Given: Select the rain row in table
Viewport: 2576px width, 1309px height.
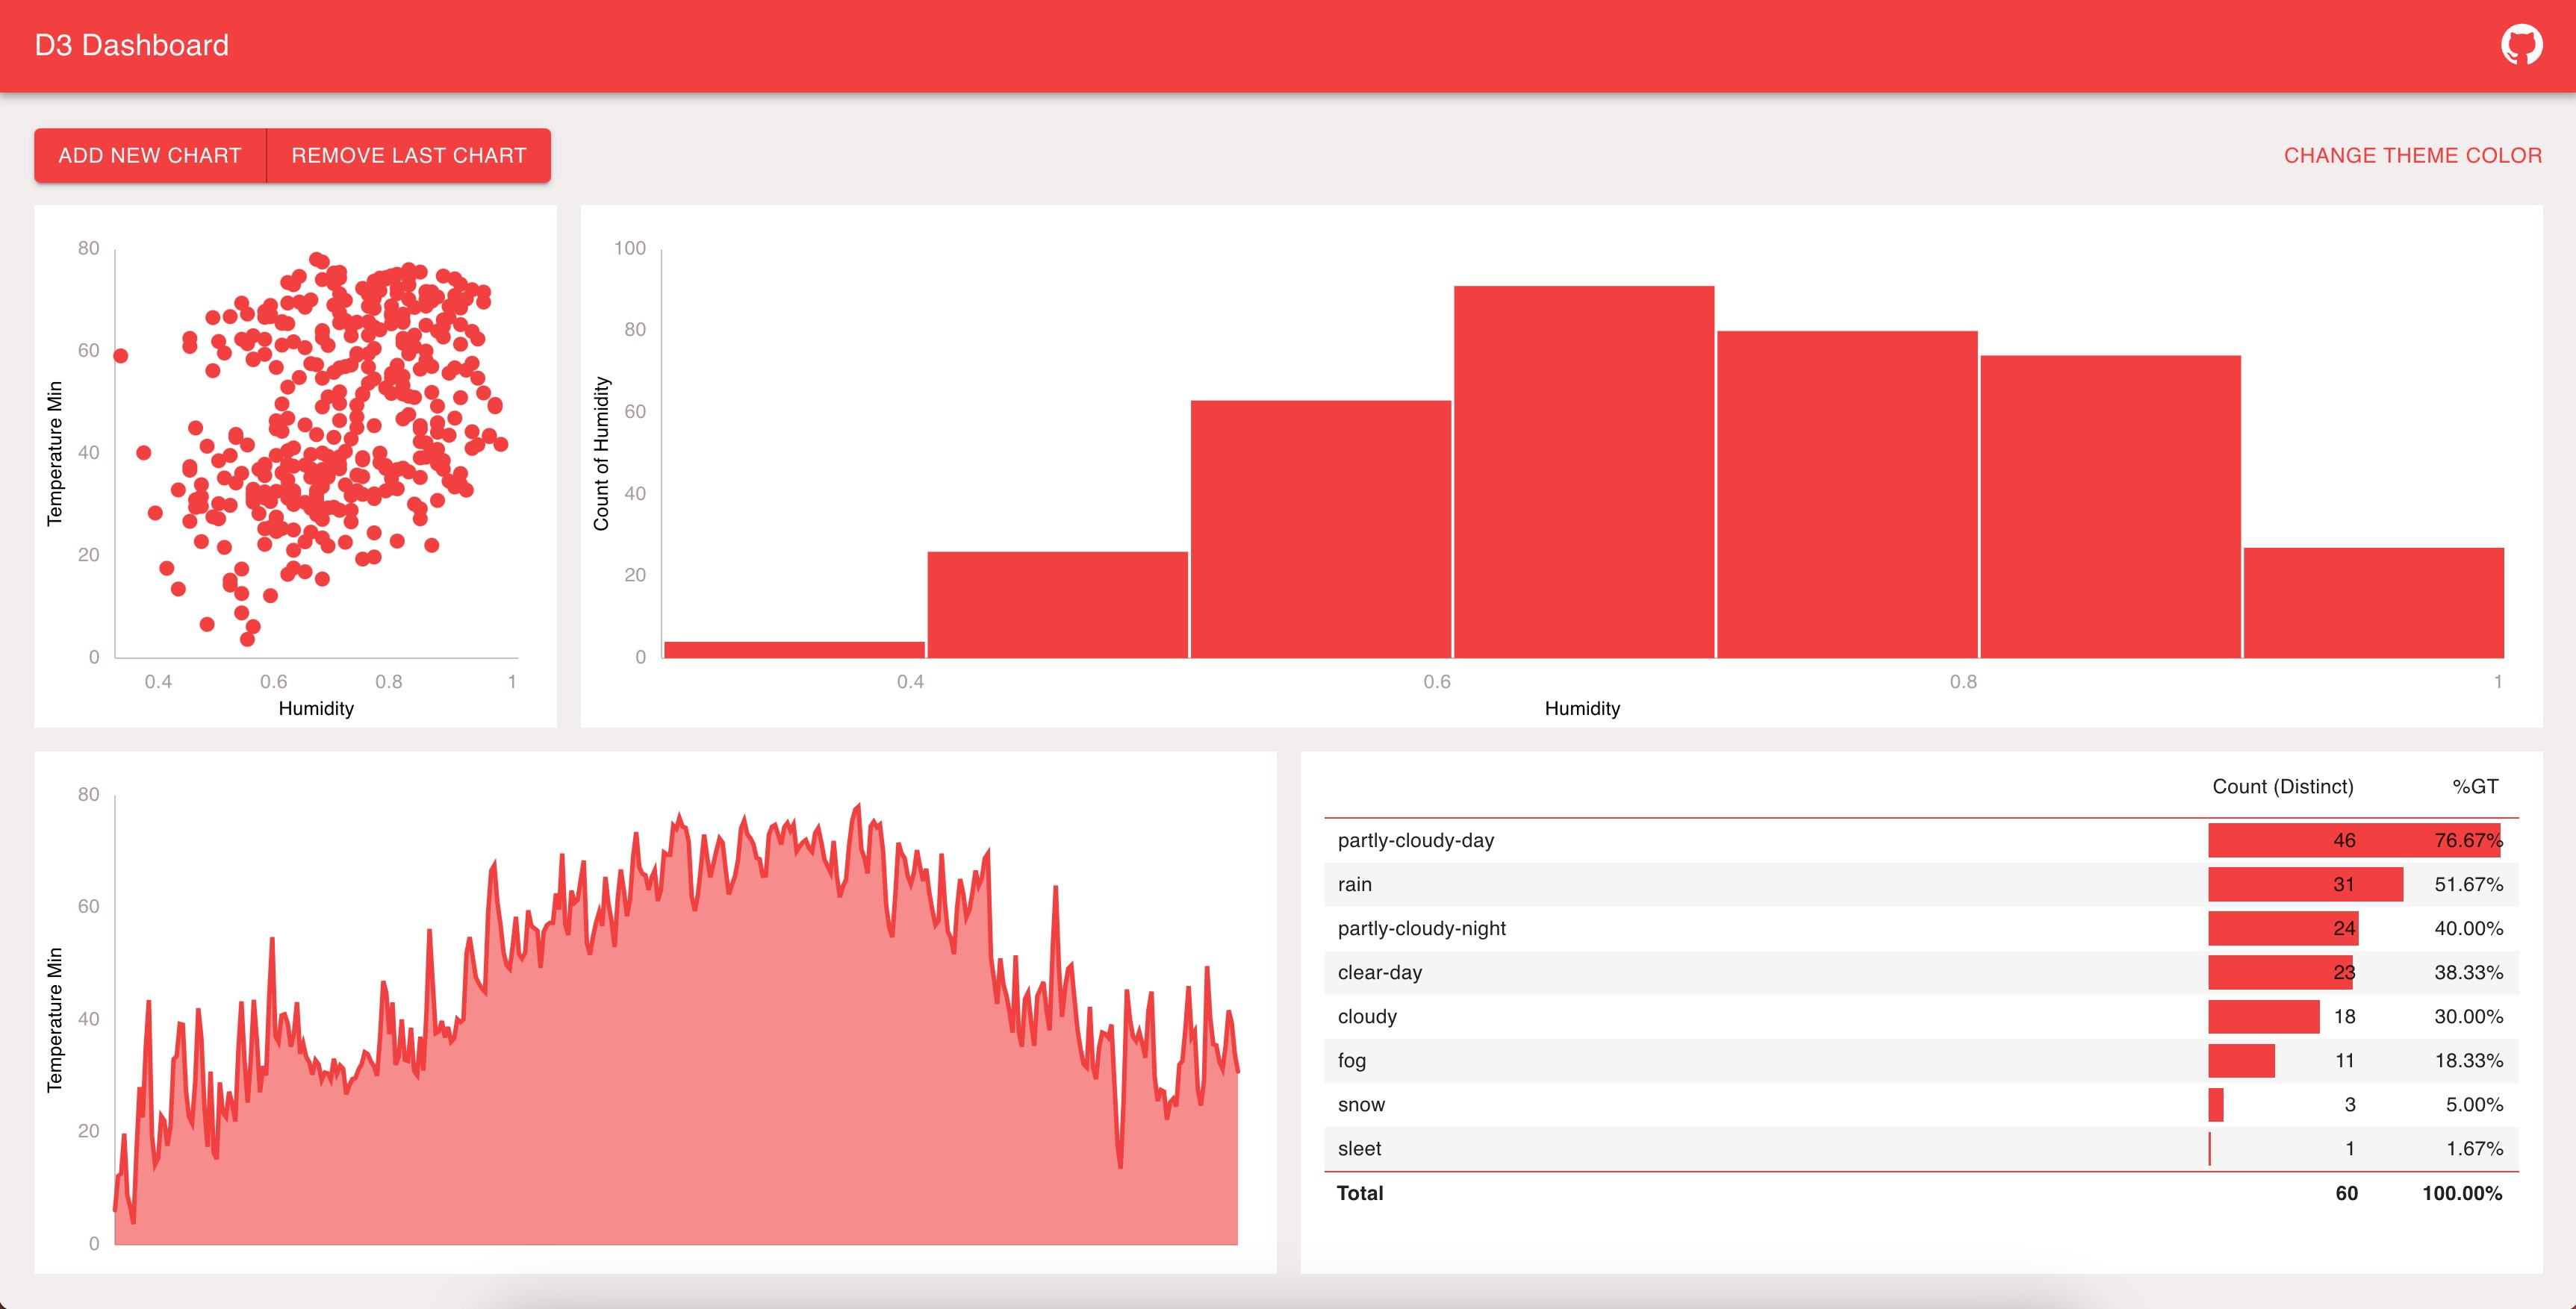Looking at the screenshot, I should [1354, 884].
